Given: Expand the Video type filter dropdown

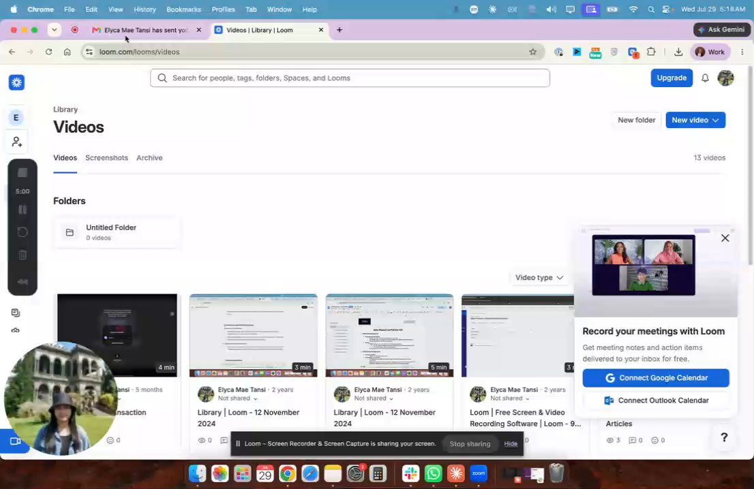Looking at the screenshot, I should [539, 278].
